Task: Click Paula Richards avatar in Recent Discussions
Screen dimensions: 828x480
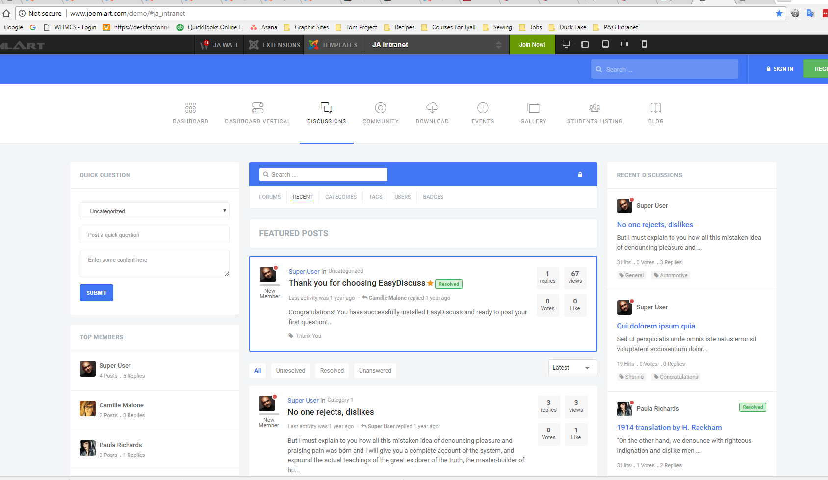Action: [x=624, y=408]
